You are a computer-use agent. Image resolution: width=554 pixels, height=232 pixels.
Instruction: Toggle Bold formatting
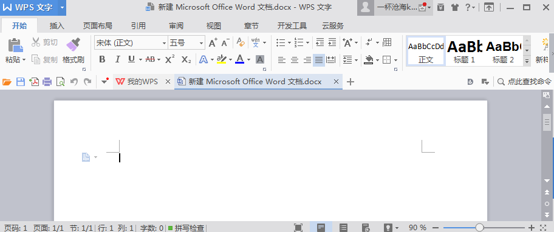[102, 59]
